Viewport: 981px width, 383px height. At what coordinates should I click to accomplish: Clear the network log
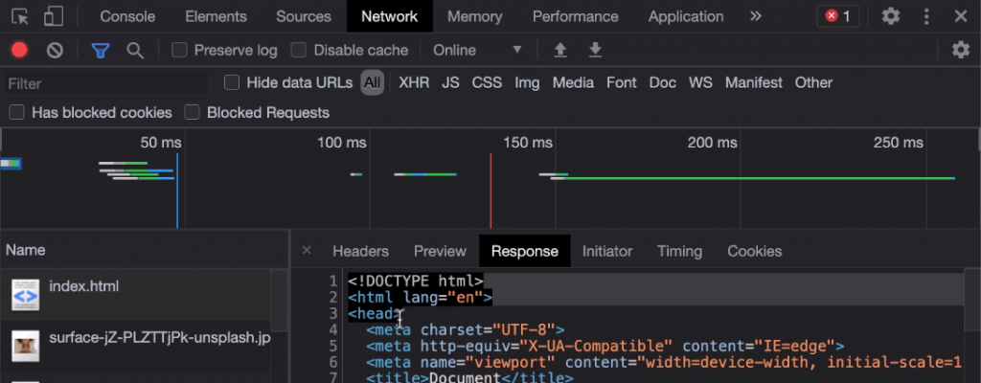[55, 50]
